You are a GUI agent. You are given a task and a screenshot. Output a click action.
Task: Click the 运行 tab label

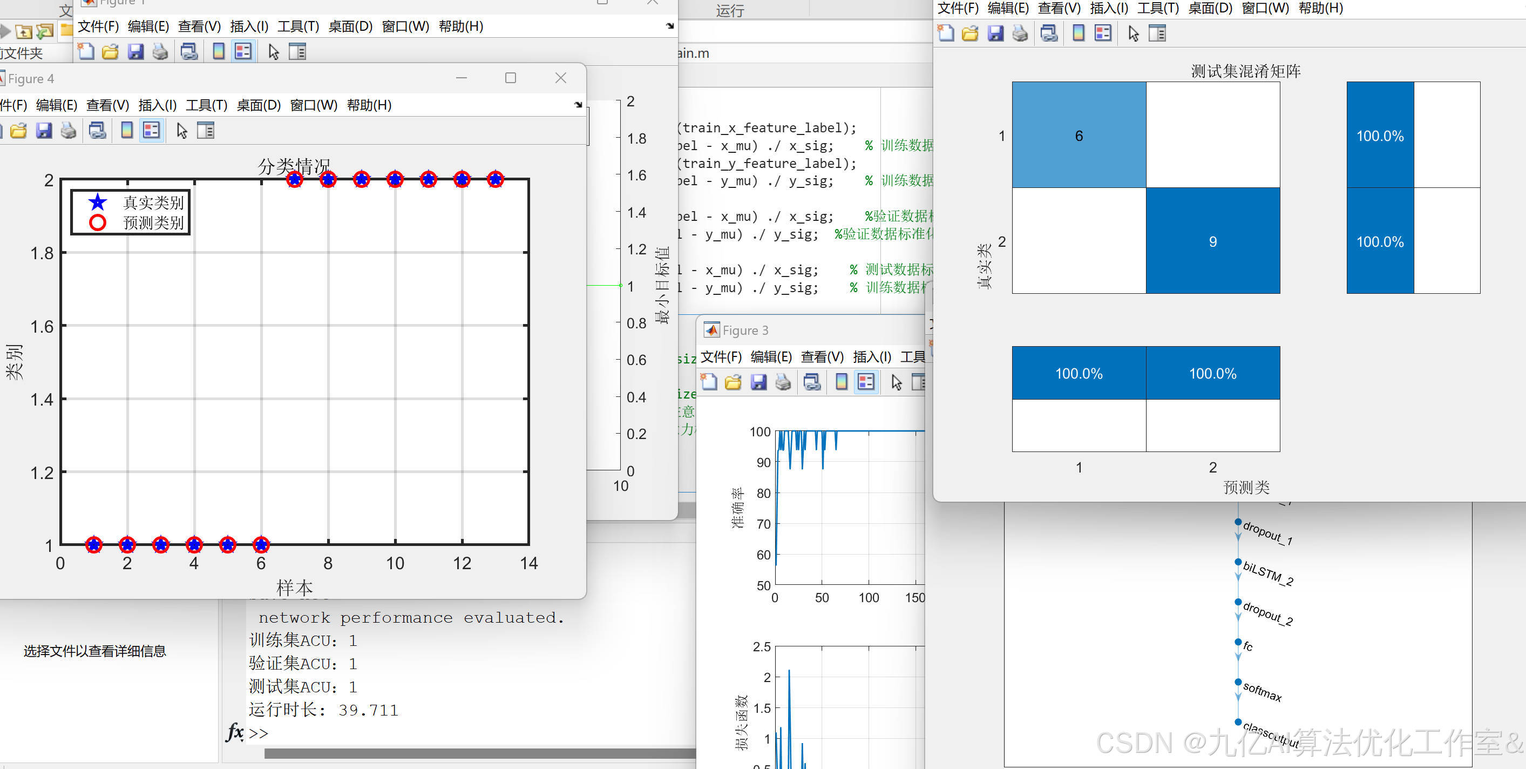[730, 11]
